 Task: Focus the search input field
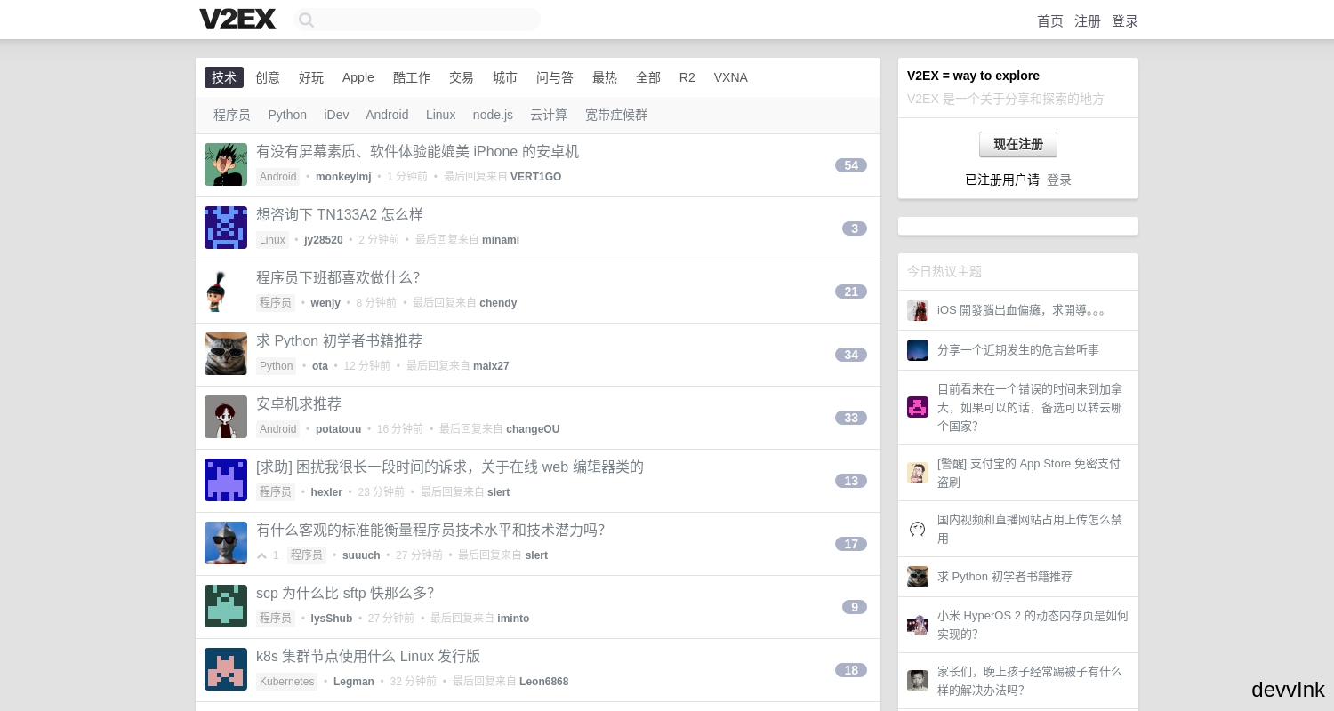(x=417, y=20)
